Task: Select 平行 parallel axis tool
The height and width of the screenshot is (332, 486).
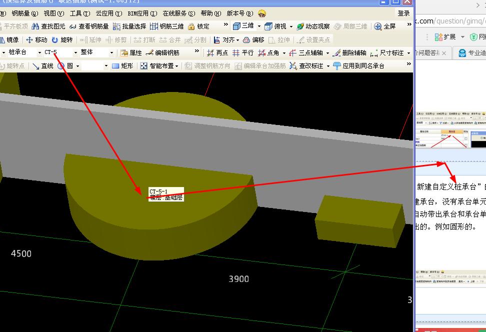Action: click(243, 53)
